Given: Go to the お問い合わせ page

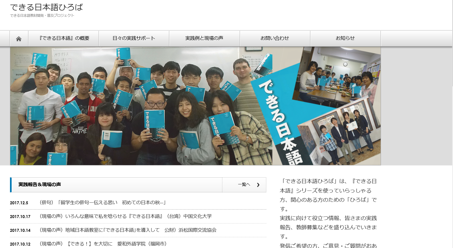Looking at the screenshot, I should coord(275,38).
